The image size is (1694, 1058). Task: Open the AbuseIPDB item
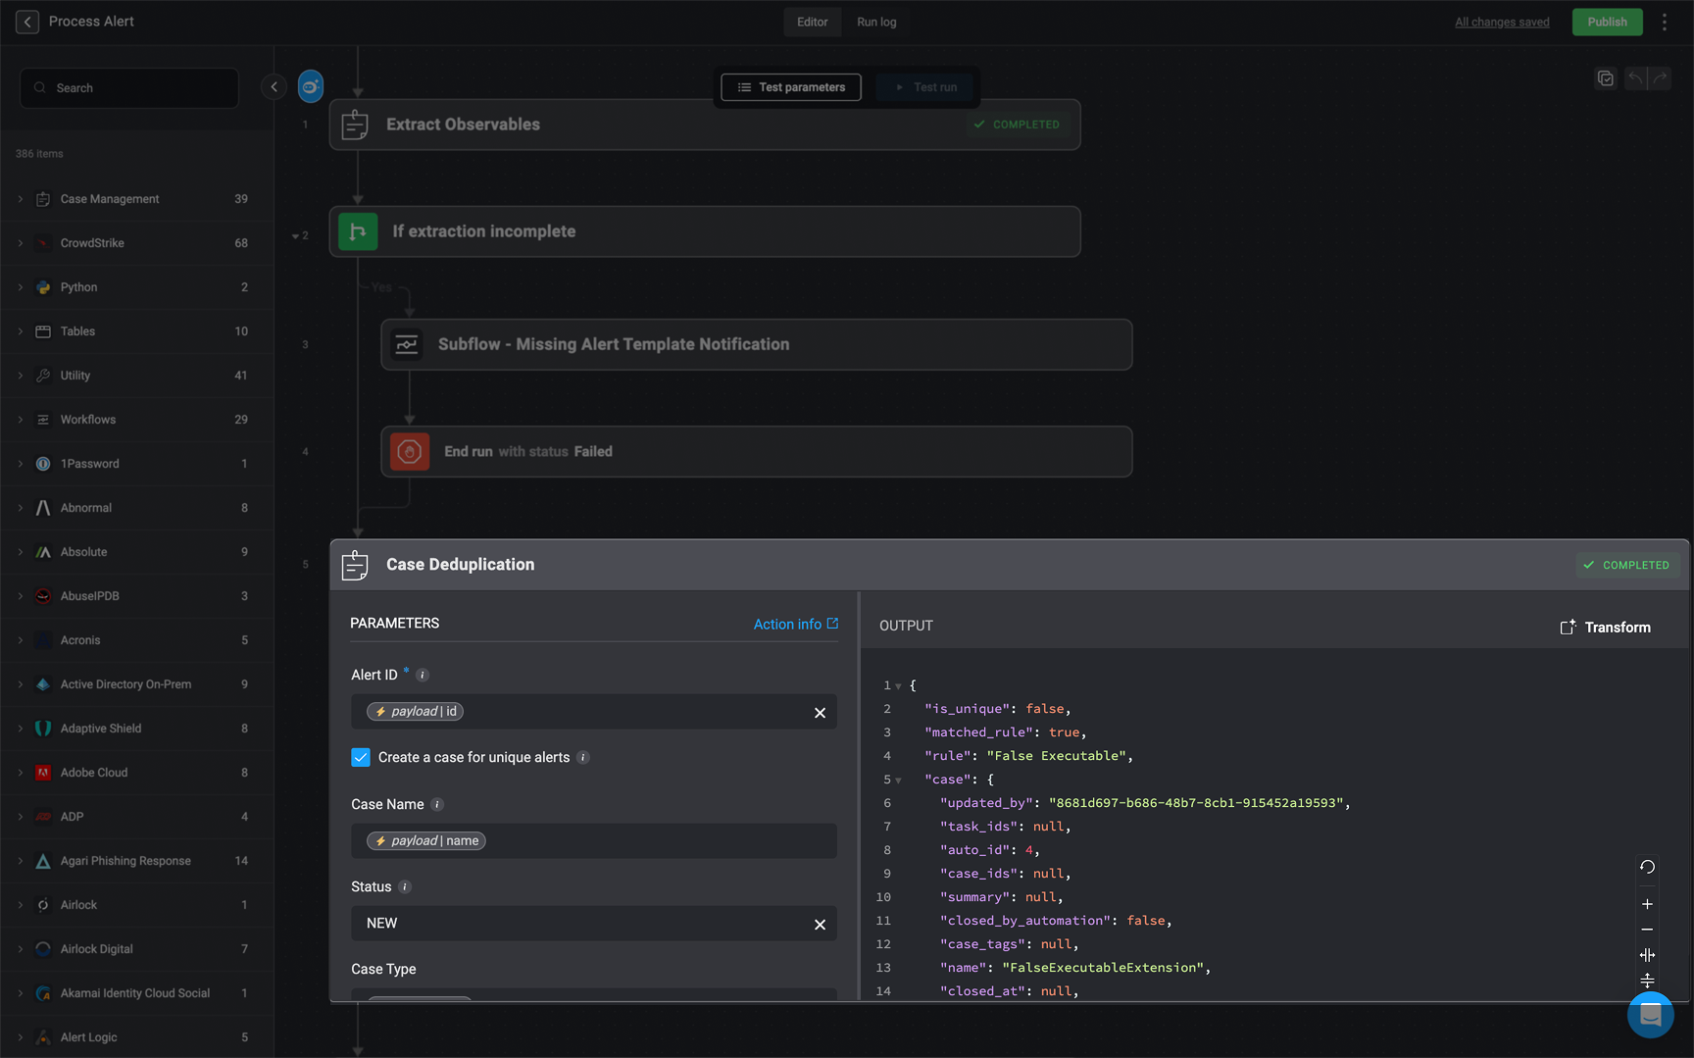(137, 596)
